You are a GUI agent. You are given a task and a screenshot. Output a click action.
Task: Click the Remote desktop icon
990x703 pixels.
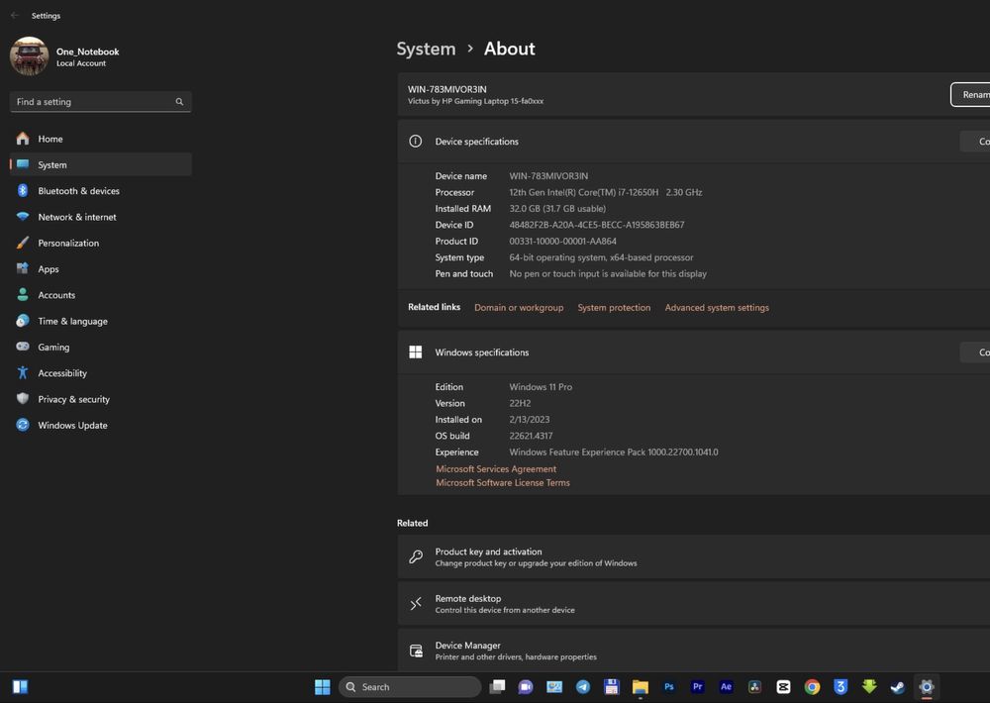(x=416, y=604)
